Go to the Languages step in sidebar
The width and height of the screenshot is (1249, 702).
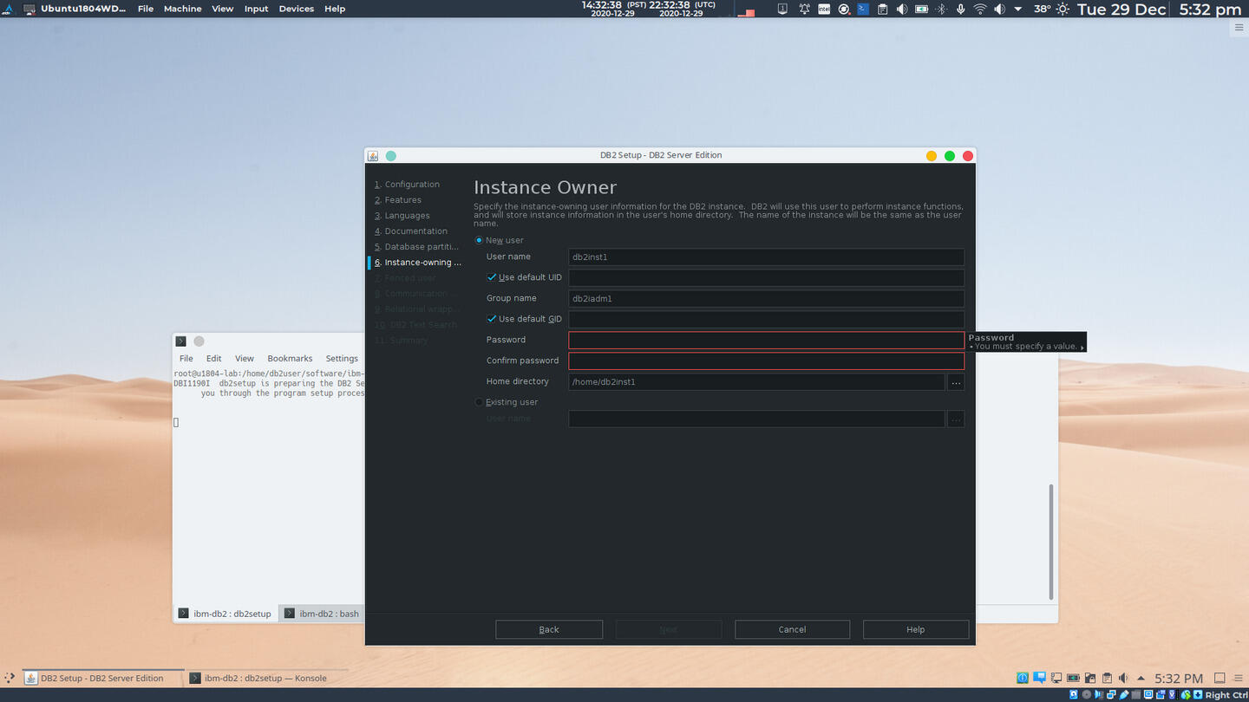pos(402,216)
